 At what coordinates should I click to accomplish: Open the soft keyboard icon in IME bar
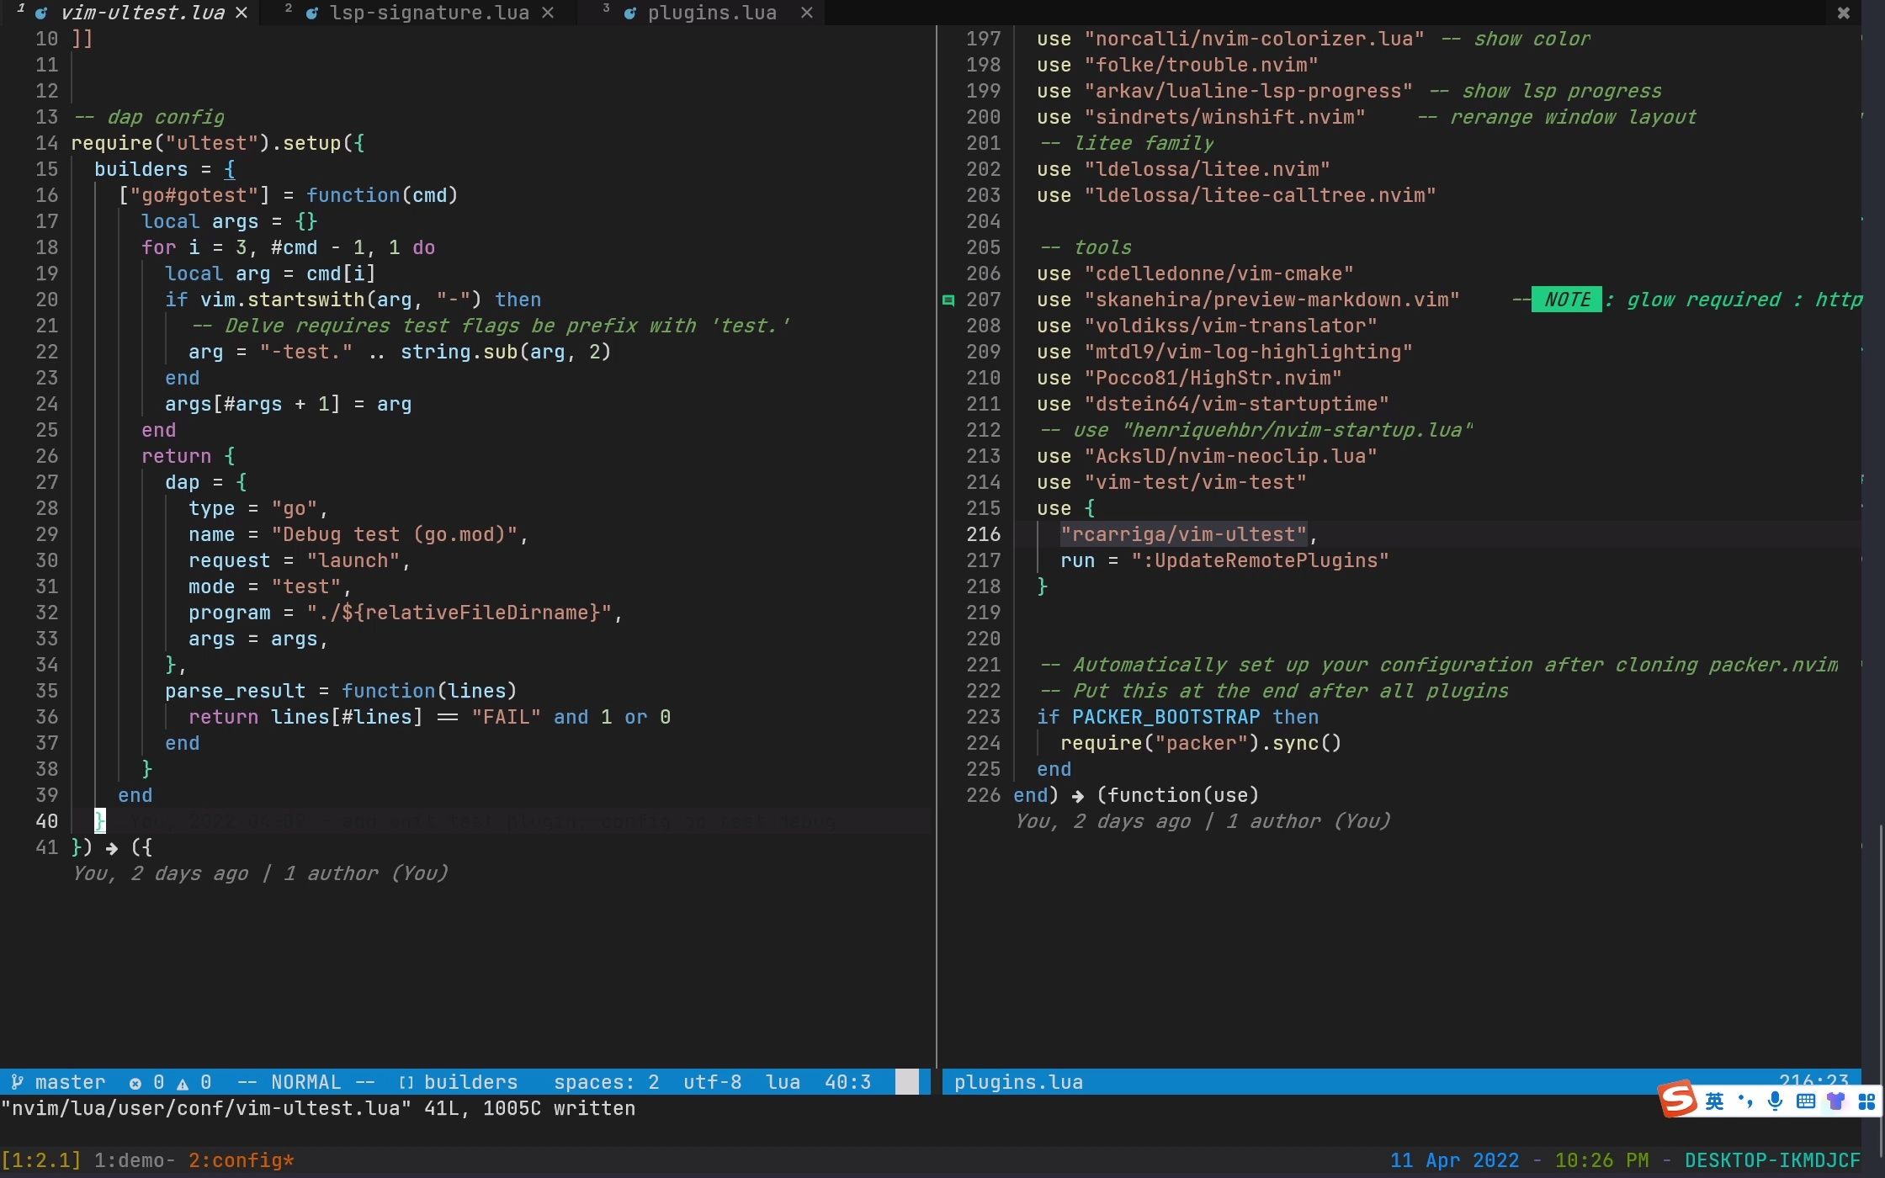(1805, 1101)
